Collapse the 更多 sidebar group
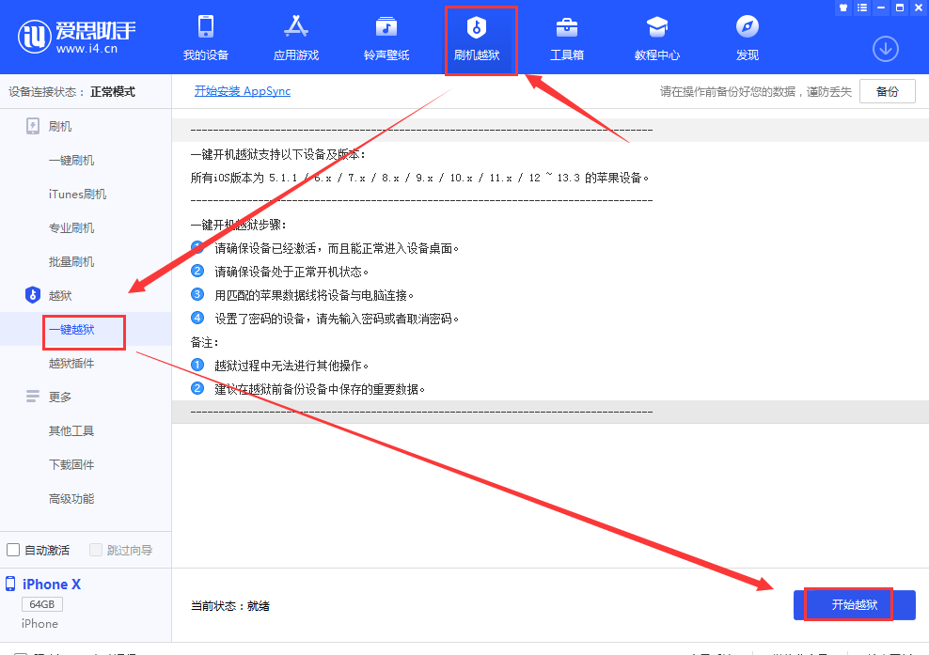The height and width of the screenshot is (655, 929). [x=59, y=397]
